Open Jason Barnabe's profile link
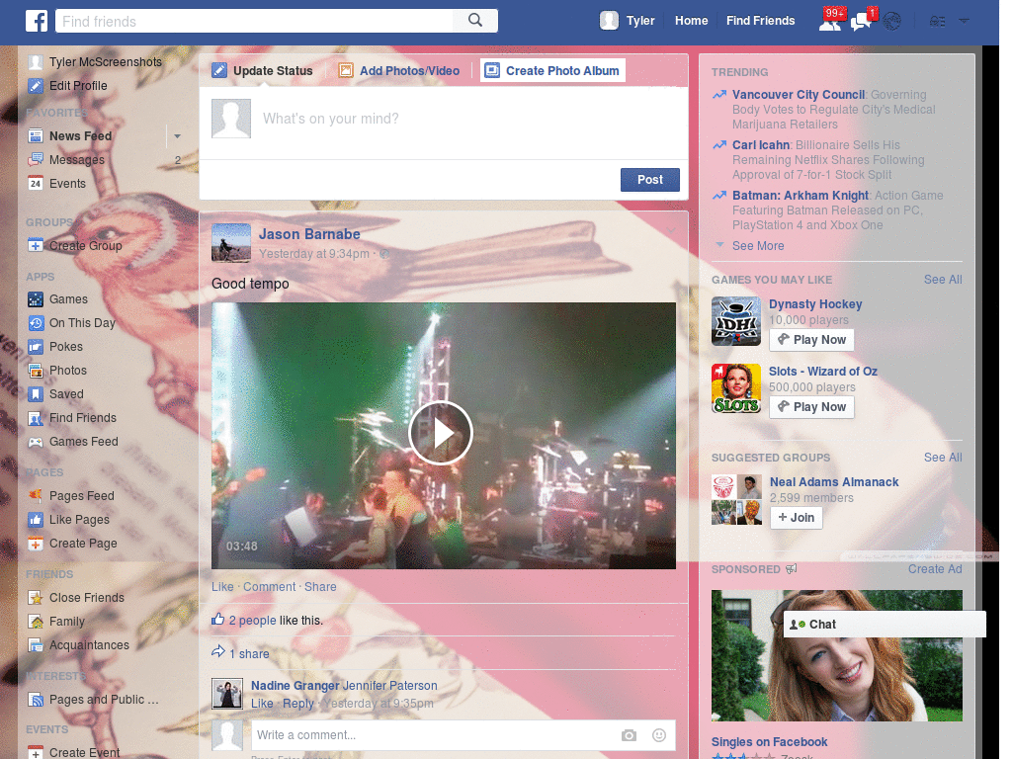Screen dimensions: 1012x759 click(x=309, y=234)
